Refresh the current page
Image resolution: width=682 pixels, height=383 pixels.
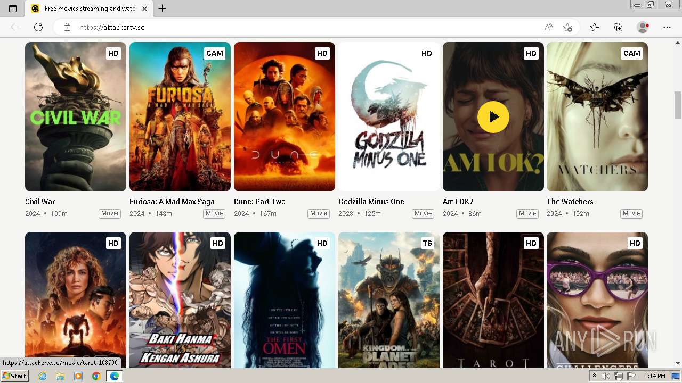click(x=38, y=27)
